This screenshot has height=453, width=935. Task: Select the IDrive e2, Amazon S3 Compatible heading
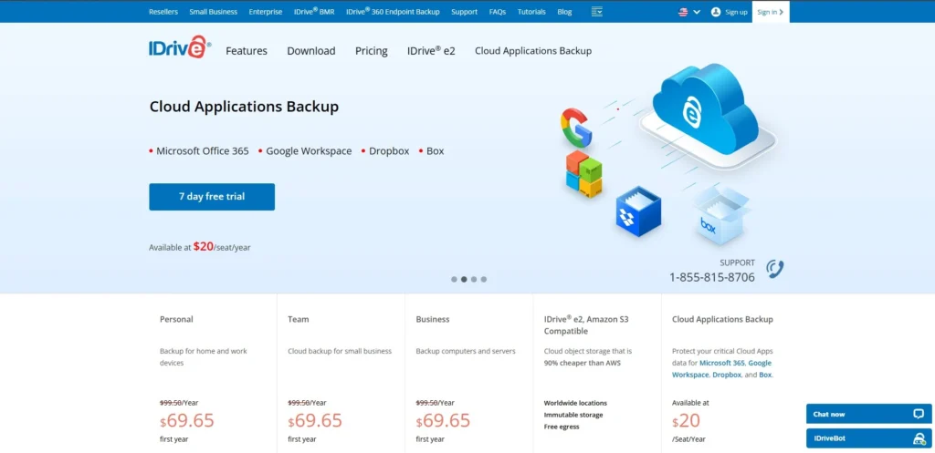click(x=586, y=325)
